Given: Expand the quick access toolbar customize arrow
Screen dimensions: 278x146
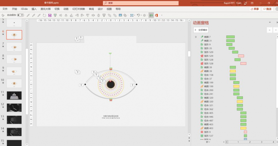Looking at the screenshot, I should click(x=162, y=15).
